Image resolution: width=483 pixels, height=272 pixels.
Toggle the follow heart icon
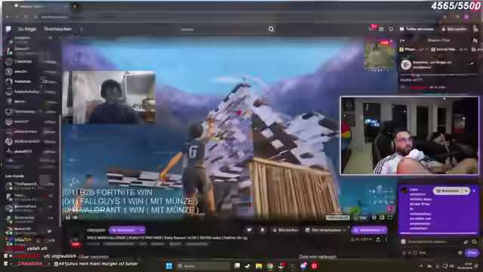(249, 230)
